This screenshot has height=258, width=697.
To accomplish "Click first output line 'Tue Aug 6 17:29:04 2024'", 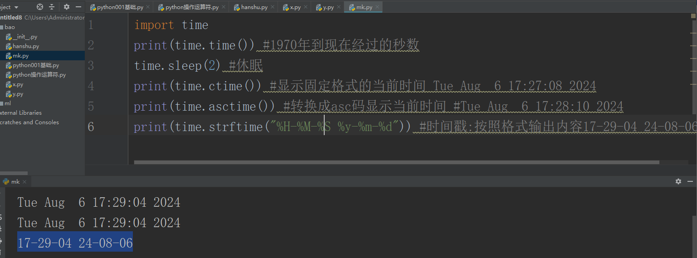I will [x=99, y=202].
